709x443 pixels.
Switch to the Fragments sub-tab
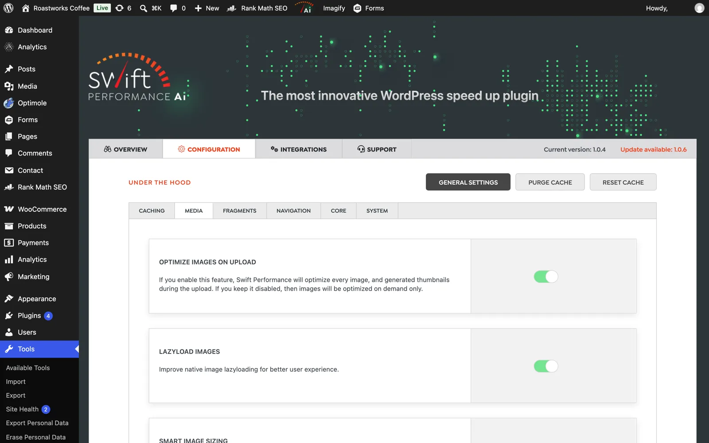[240, 211]
